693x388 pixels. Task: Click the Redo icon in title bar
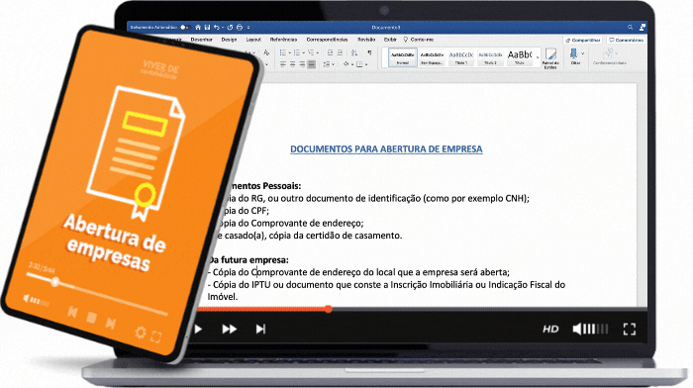pos(230,28)
